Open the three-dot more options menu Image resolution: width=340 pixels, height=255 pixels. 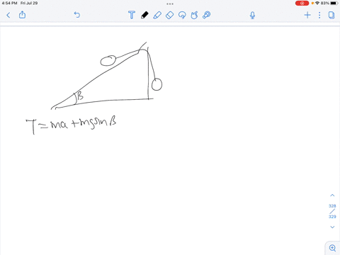click(x=319, y=15)
